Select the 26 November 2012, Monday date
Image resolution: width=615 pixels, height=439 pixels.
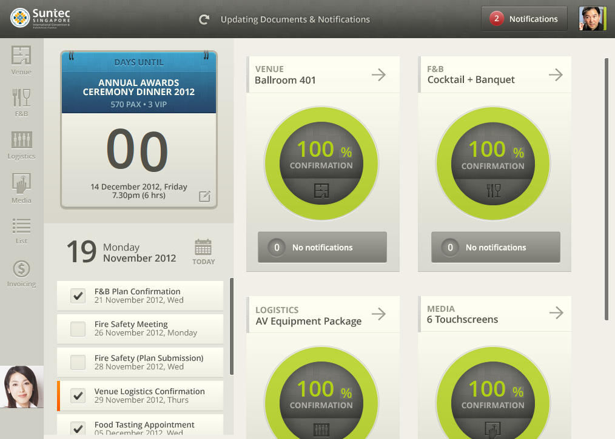coord(146,333)
